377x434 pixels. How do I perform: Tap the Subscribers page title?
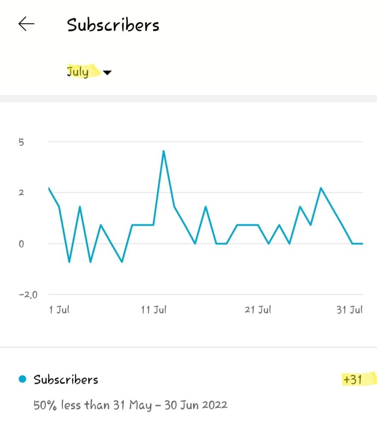click(x=113, y=25)
